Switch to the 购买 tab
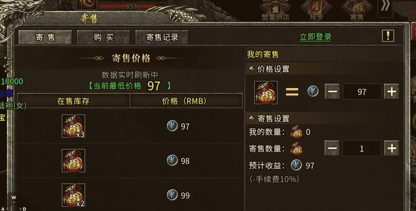 104,37
